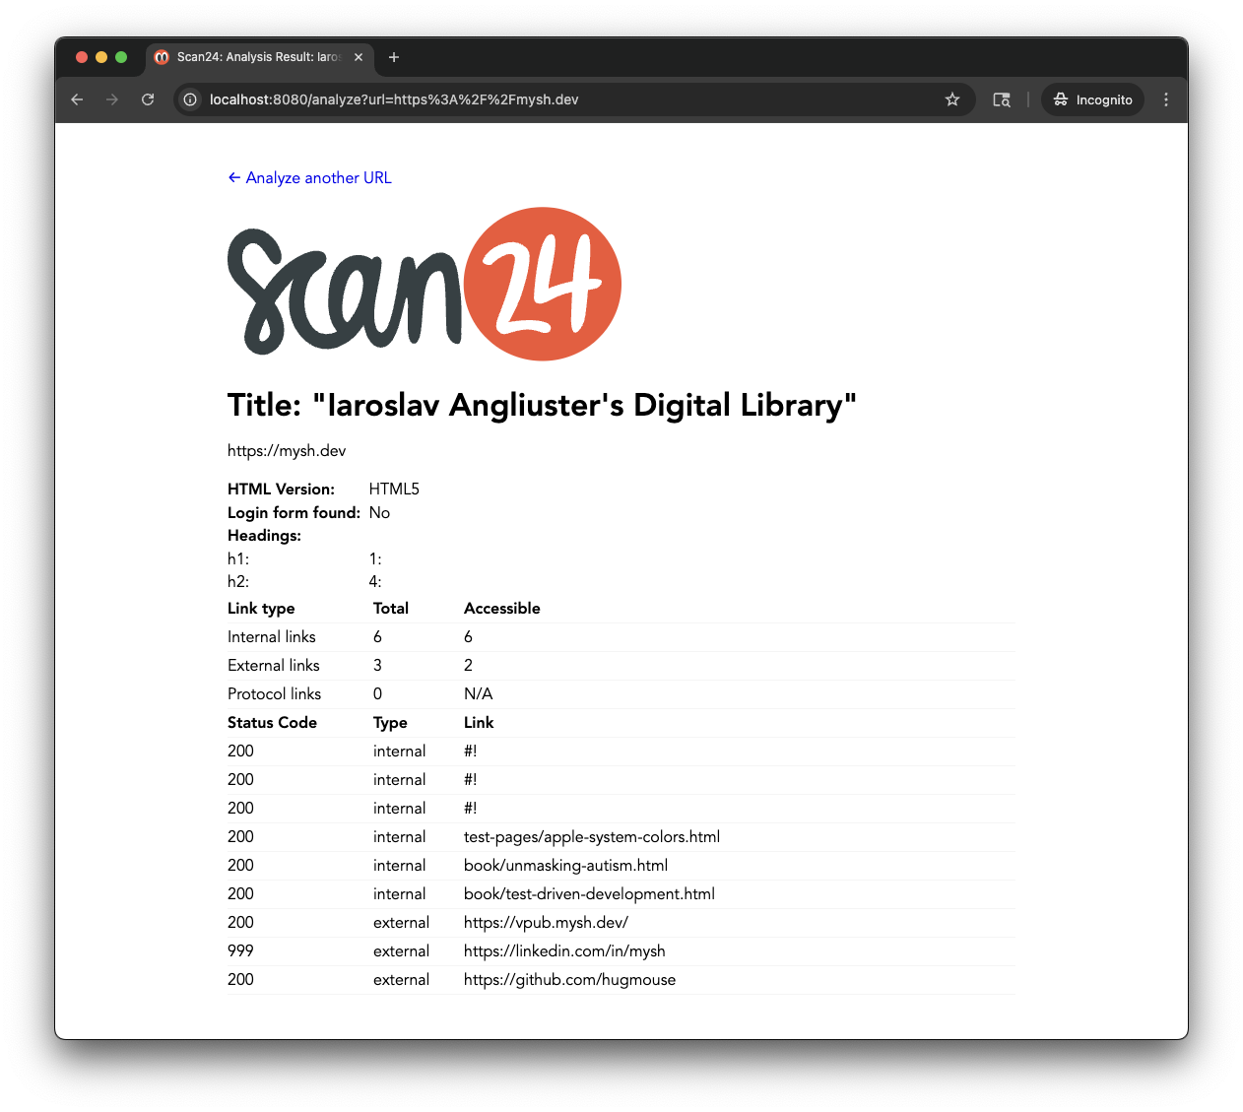Click the h1: heading row label
Viewport: 1243px width, 1112px height.
238,559
